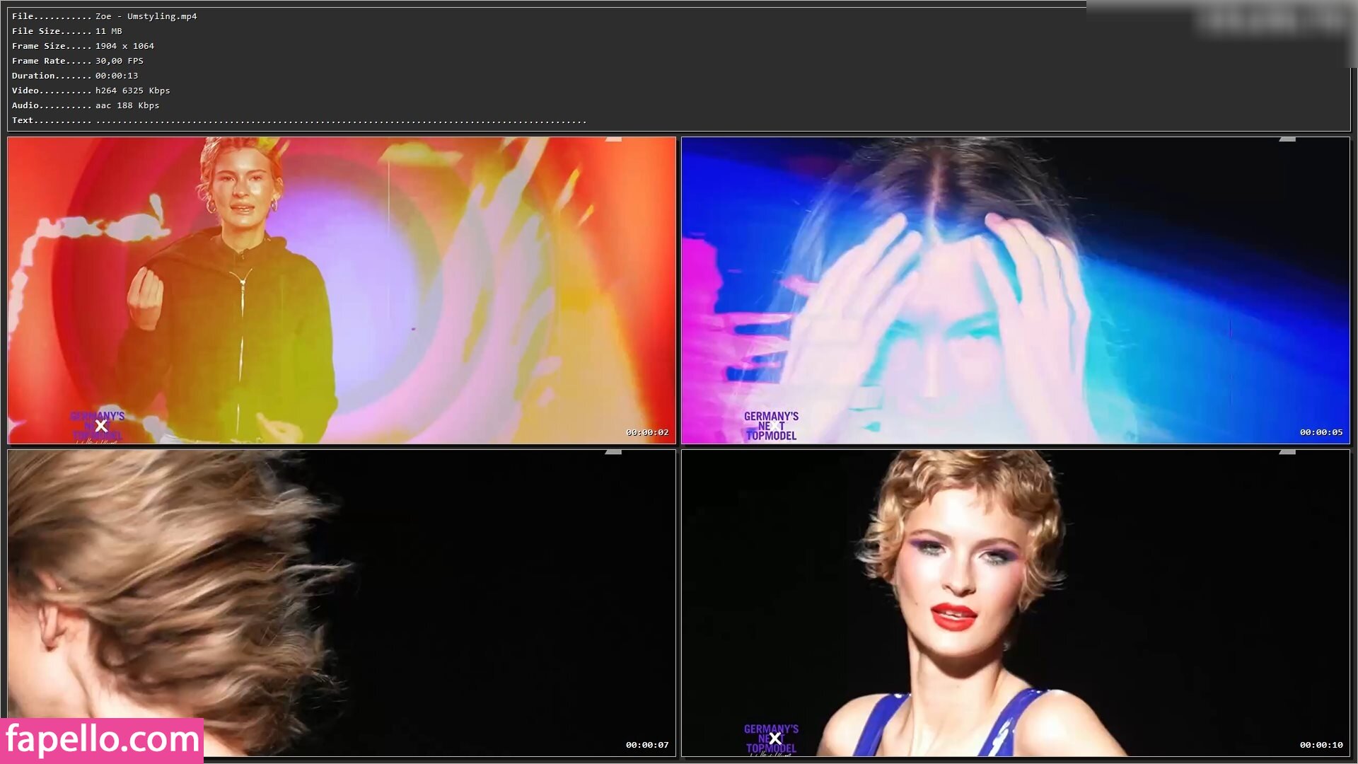
Task: Click the small marker atop the 00:00:05 thumbnail
Action: pos(1287,139)
